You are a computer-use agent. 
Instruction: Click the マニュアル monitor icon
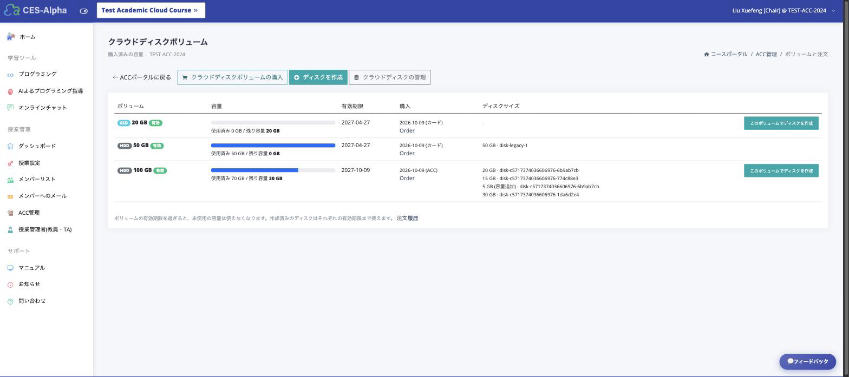coord(10,268)
